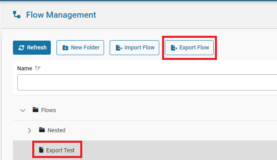Viewport: 277px width, 160px height.
Task: Select the Export Test flow
Action: 60,150
